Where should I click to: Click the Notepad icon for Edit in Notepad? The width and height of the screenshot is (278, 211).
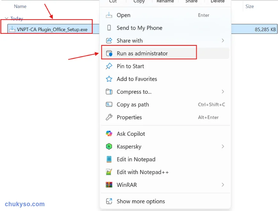point(109,159)
